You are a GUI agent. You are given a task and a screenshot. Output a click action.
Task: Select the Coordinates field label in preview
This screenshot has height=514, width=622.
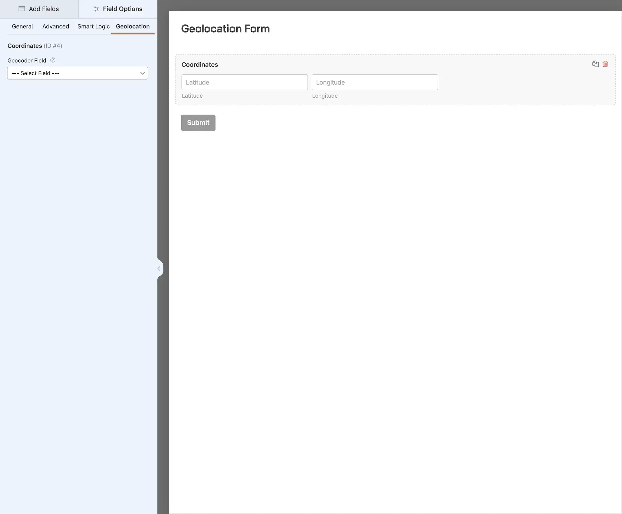pyautogui.click(x=200, y=65)
